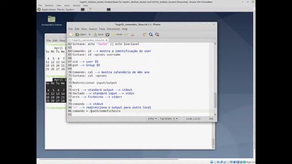Close the vagr01_comandos_linux.txt tab
This screenshot has width=292, height=164.
106,40
